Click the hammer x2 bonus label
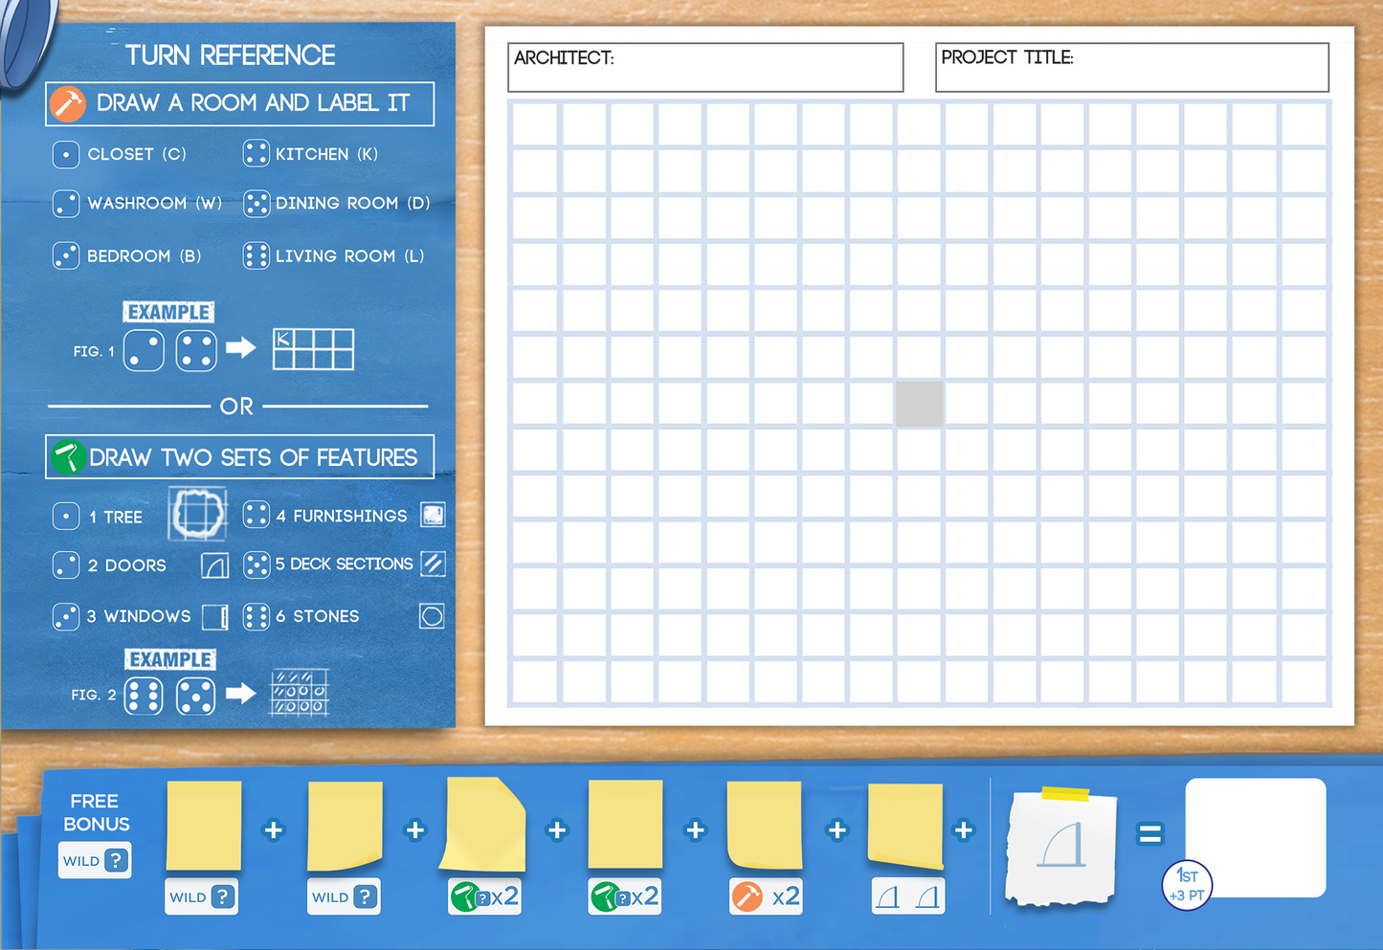The height and width of the screenshot is (950, 1383). 765,896
